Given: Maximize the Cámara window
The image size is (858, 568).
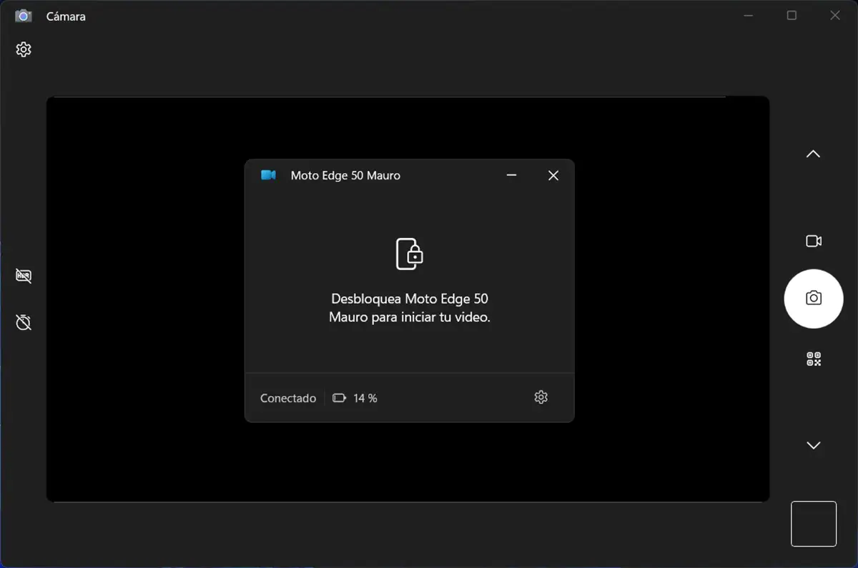Looking at the screenshot, I should (792, 16).
